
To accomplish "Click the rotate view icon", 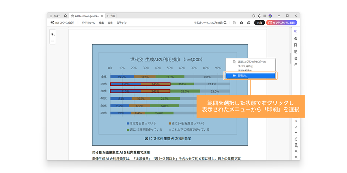I will pos(296,139).
